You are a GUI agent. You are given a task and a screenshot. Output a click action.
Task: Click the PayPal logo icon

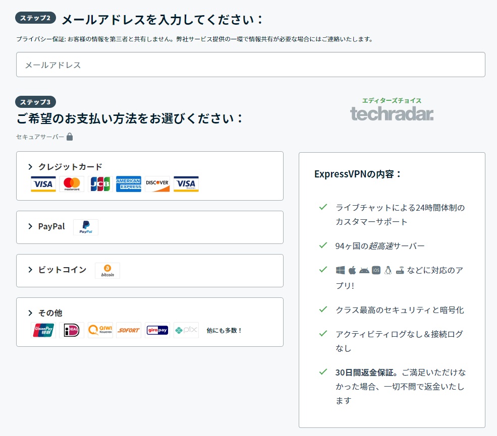[86, 227]
